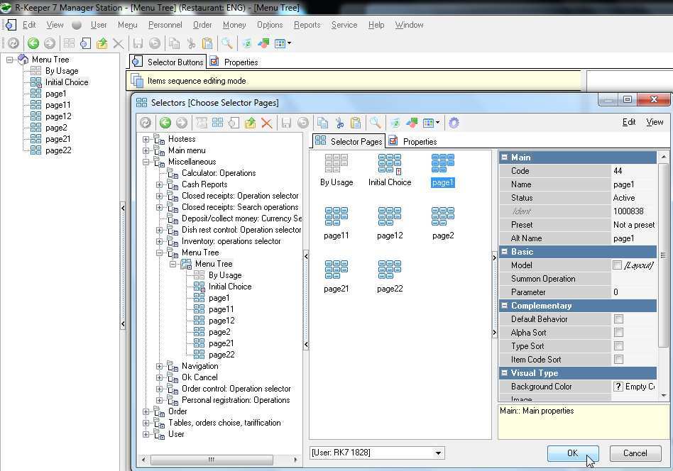
Task: Select the page2 selector page icon
Action: [x=443, y=216]
